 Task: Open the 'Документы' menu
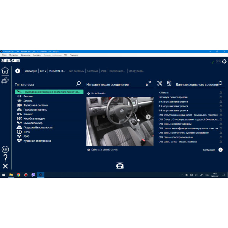(26, 55)
